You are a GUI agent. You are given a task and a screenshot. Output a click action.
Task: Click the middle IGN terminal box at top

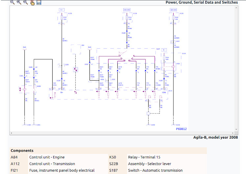127,10
